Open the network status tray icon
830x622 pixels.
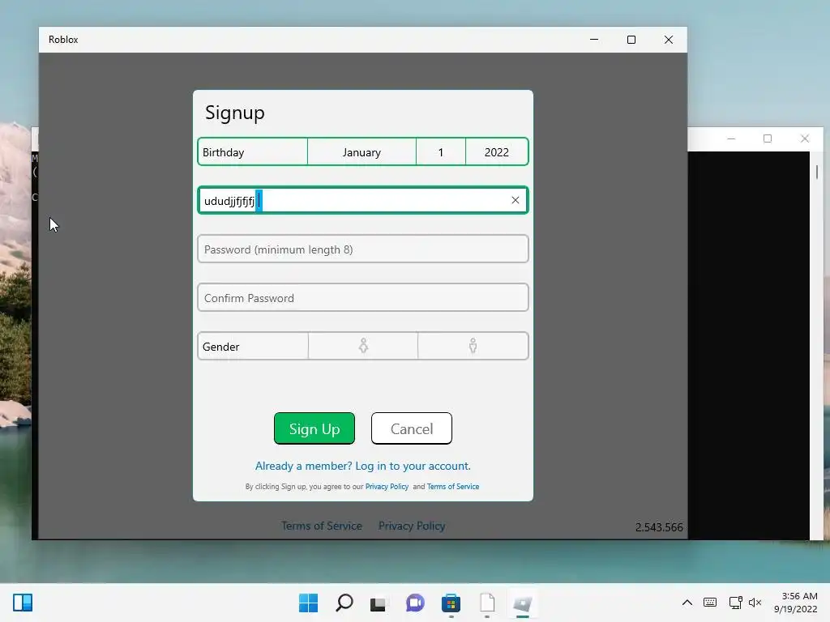coord(735,603)
